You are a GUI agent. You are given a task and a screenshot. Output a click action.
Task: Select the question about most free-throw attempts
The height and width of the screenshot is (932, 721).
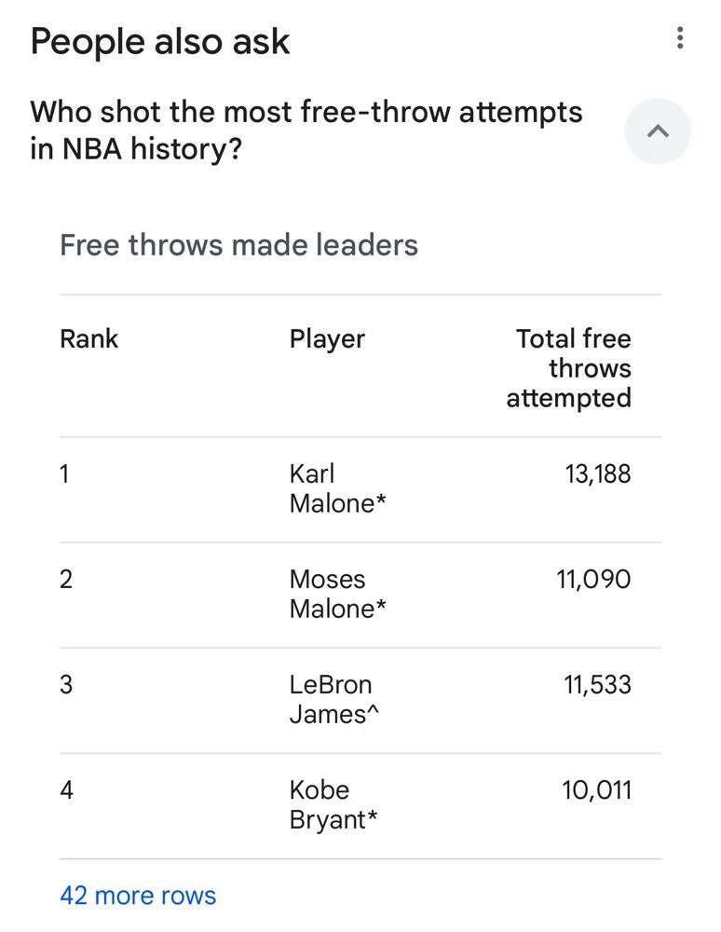[306, 130]
